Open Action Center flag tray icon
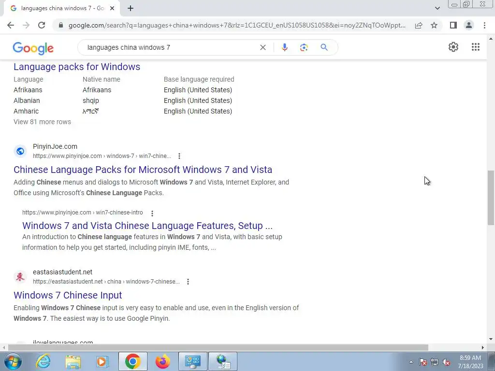The height and width of the screenshot is (371, 495). click(422, 362)
